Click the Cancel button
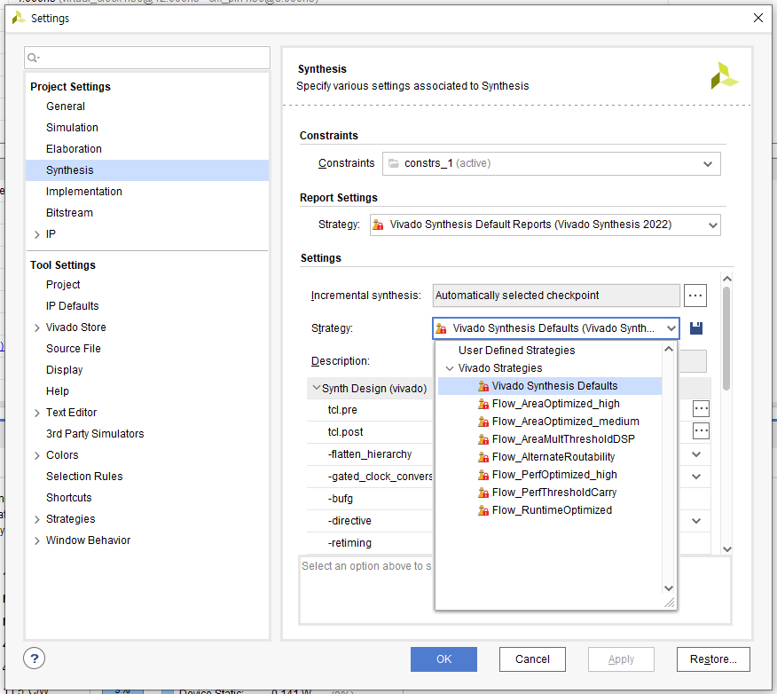 pyautogui.click(x=532, y=659)
